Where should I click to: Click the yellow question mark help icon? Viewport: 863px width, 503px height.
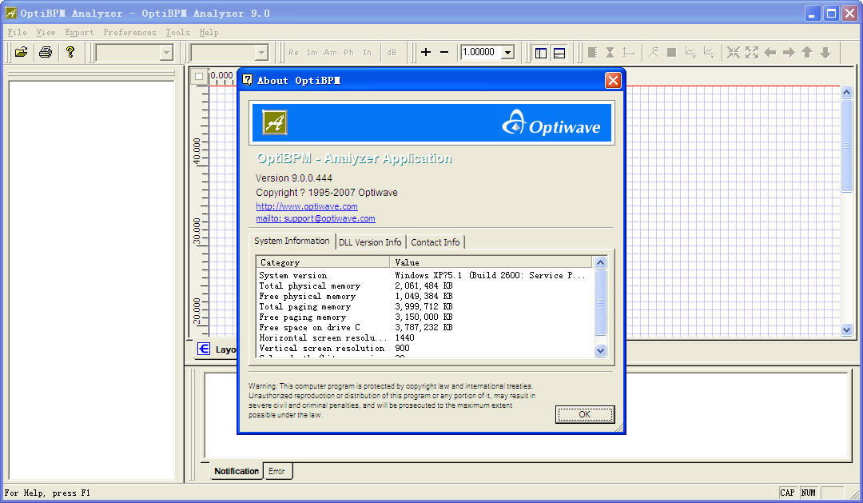[x=70, y=52]
